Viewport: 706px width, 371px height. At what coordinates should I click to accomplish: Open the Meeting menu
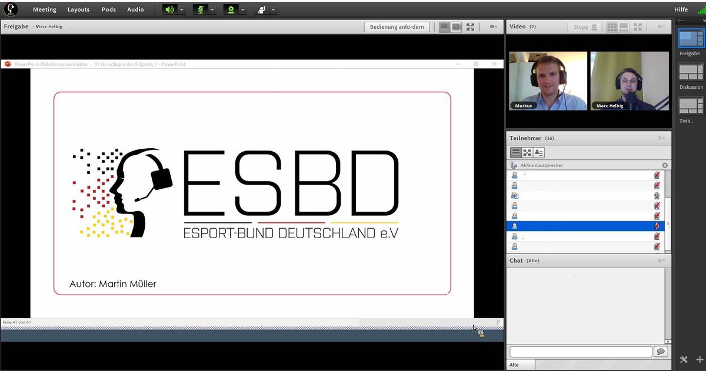[x=45, y=9]
